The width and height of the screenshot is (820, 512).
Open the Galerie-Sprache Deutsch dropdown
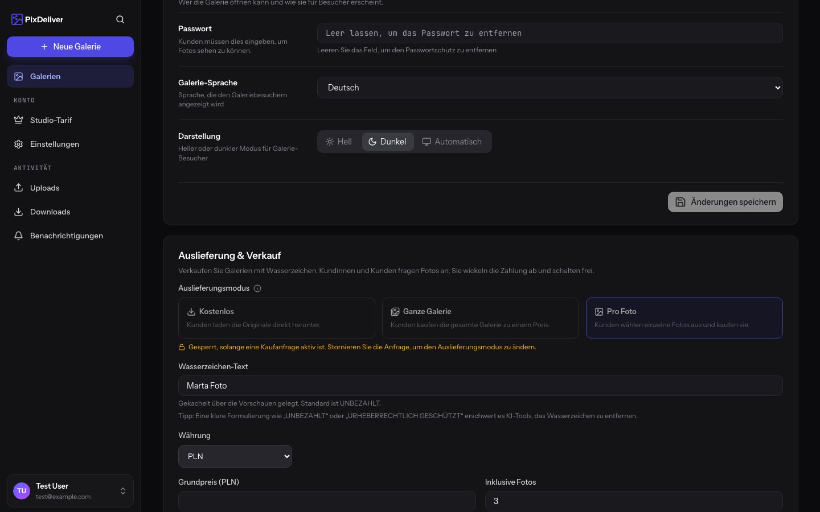[550, 88]
